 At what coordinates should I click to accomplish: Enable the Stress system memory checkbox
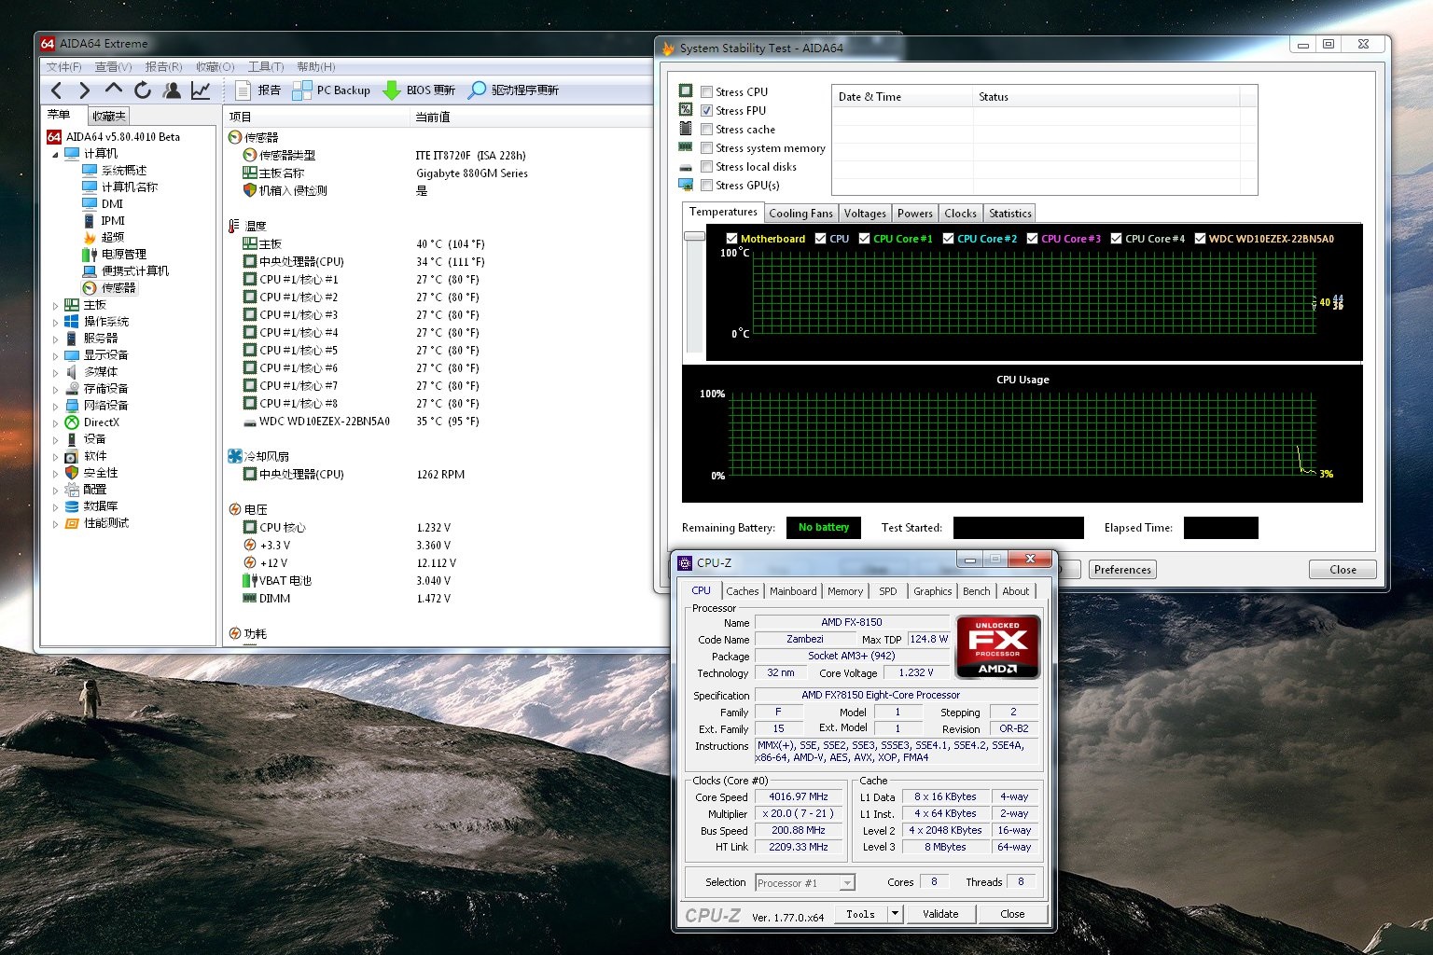706,147
